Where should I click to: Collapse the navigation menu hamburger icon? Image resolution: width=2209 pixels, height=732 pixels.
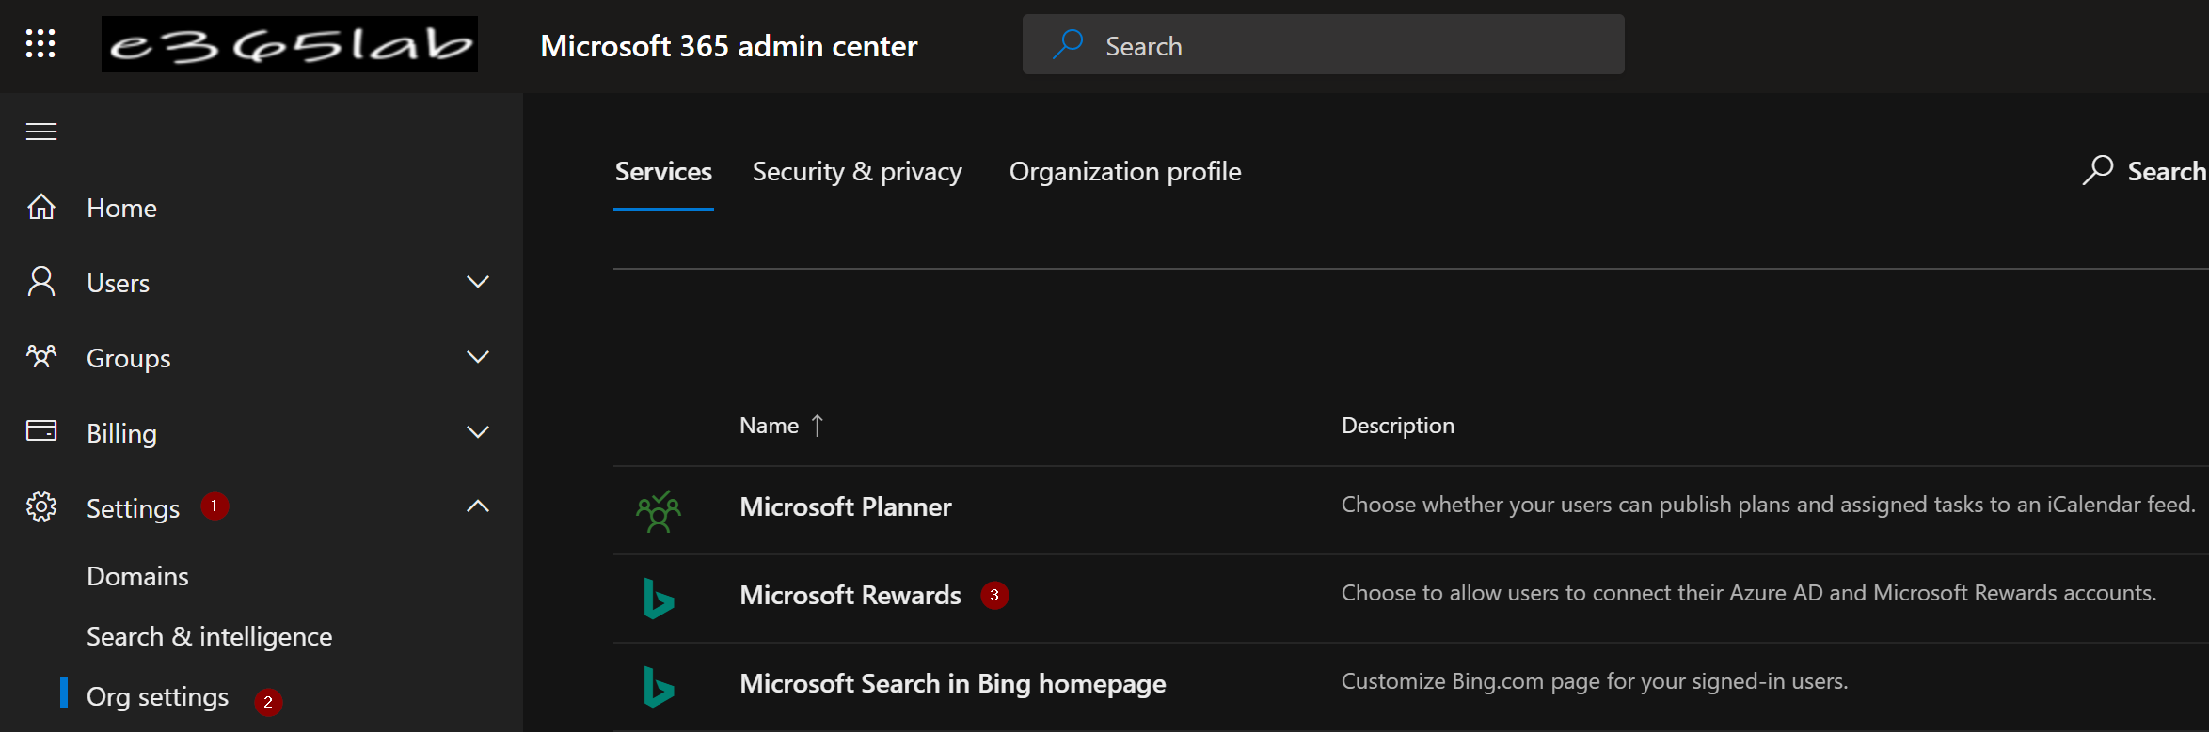[41, 132]
